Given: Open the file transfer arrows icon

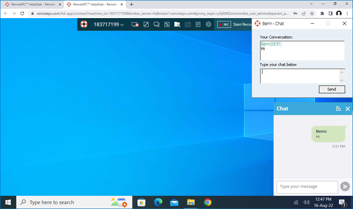Looking at the screenshot, I should tap(167, 25).
